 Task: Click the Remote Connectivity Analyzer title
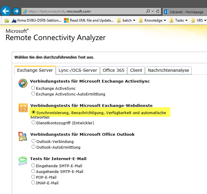(56, 38)
